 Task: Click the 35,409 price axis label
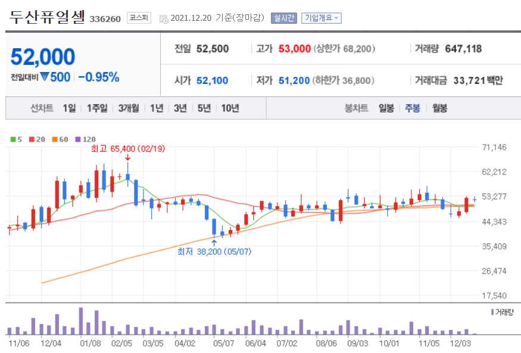click(494, 246)
